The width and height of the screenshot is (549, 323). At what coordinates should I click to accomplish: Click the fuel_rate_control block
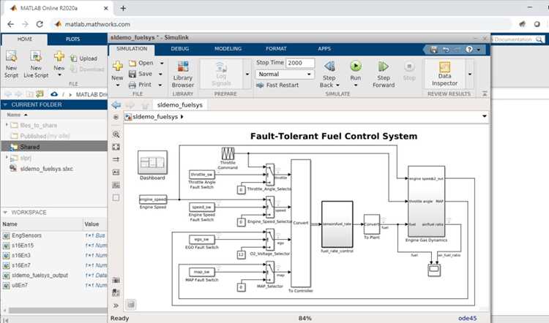pos(337,224)
